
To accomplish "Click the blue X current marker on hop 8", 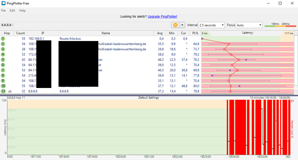I will (x=212, y=75).
